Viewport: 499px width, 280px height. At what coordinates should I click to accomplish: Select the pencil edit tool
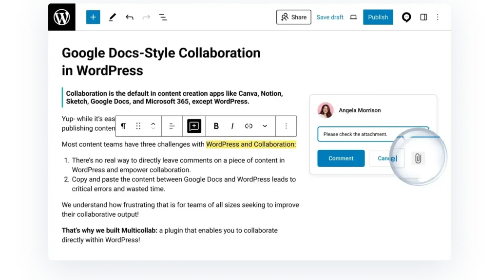click(113, 17)
